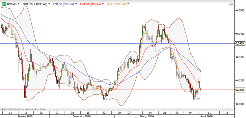Expand the EMA 20 indicator dropdown arrow
This screenshot has width=246, height=118.
point(103,4)
